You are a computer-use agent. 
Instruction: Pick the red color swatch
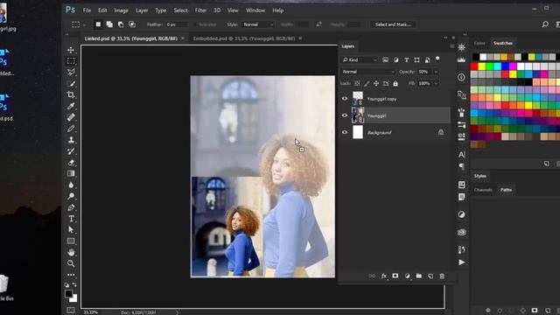(x=474, y=66)
